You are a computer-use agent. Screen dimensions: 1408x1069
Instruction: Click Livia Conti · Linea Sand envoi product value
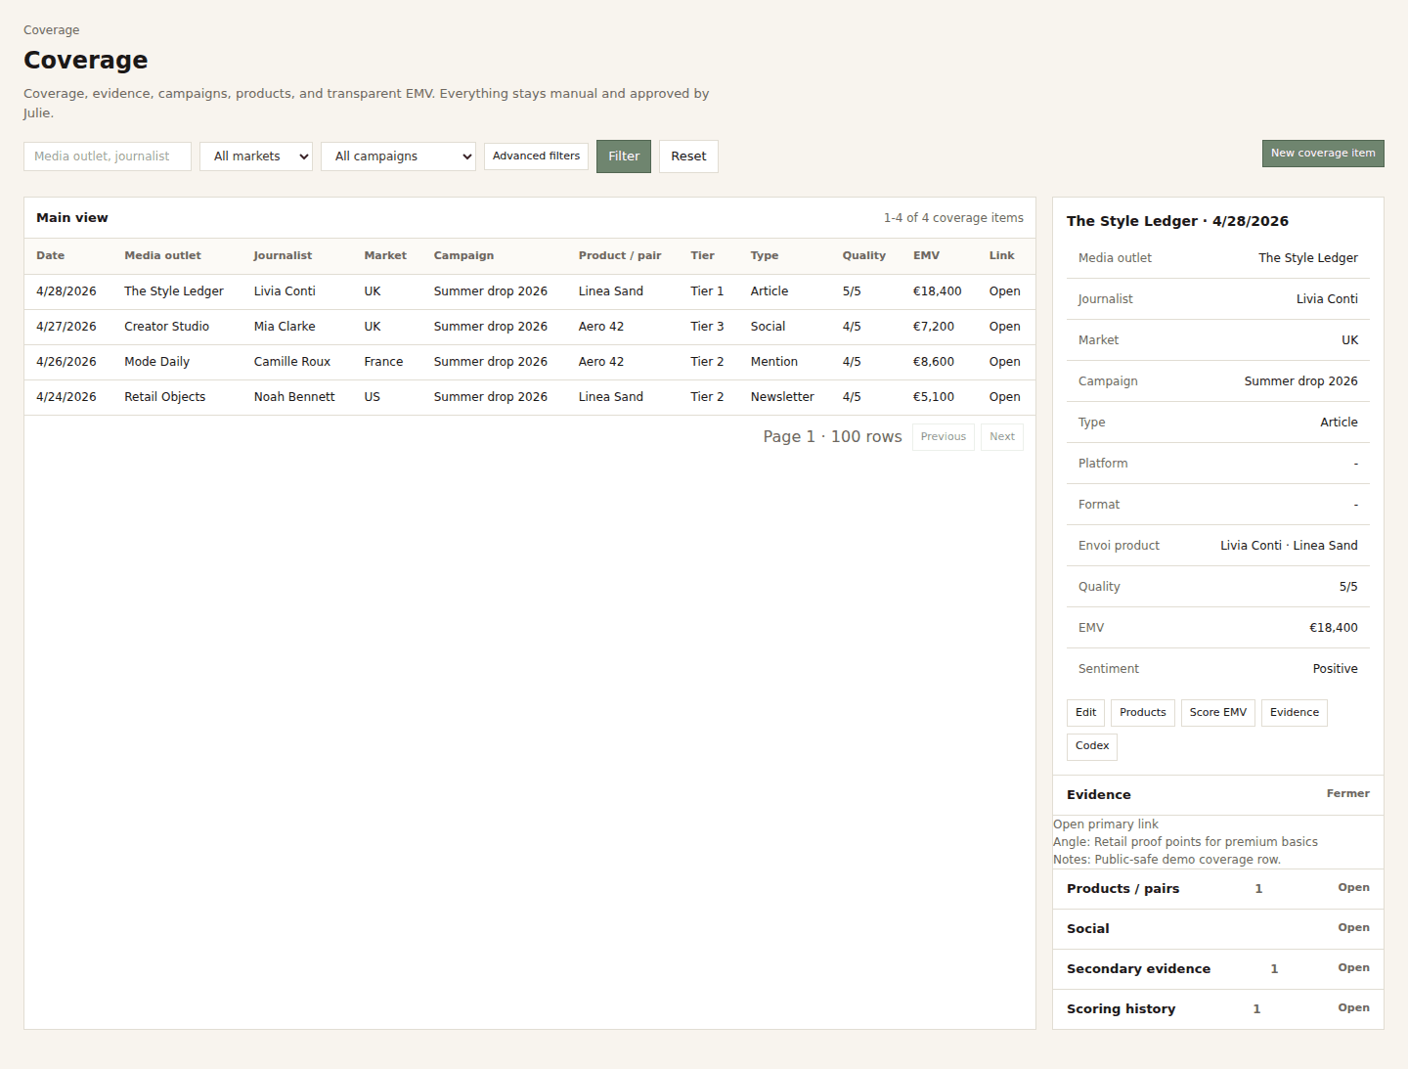pos(1289,546)
